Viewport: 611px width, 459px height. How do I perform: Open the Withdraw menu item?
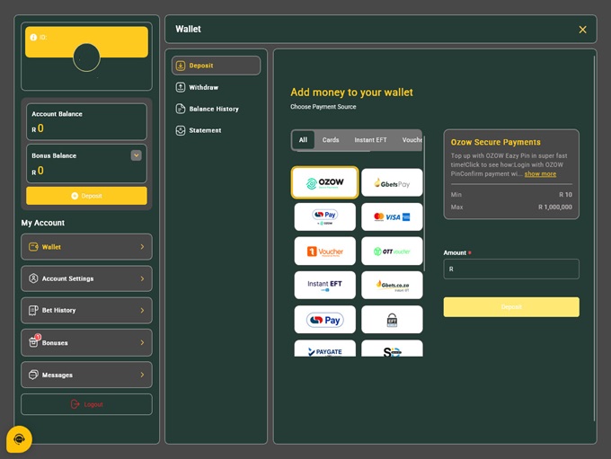203,87
